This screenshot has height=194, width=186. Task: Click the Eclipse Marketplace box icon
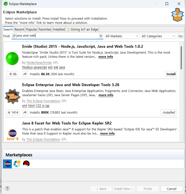pyautogui.click(x=177, y=15)
